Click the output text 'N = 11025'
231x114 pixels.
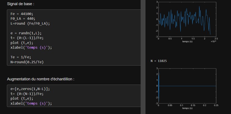tap(159, 61)
